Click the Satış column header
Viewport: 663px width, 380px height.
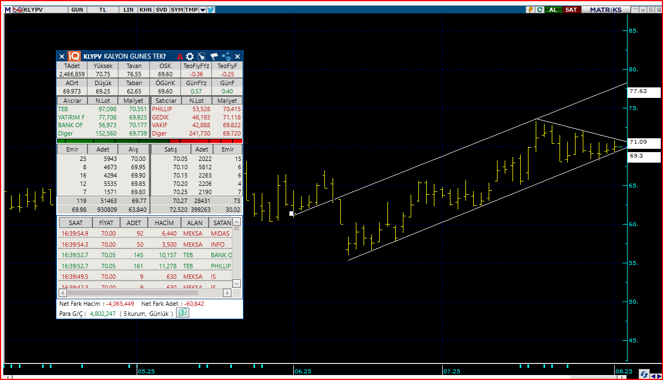click(171, 149)
